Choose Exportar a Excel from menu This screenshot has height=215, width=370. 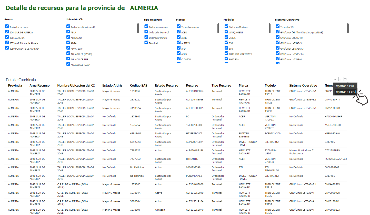(345, 92)
